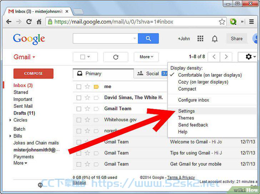This screenshot has width=260, height=194.
Task: Click the Manage storage link
Action: tap(79, 183)
